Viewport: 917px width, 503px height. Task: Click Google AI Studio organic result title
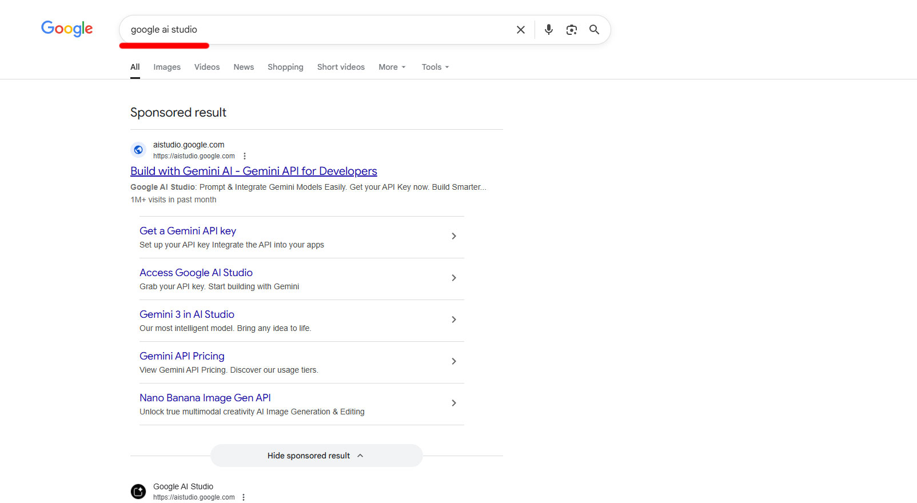(183, 486)
